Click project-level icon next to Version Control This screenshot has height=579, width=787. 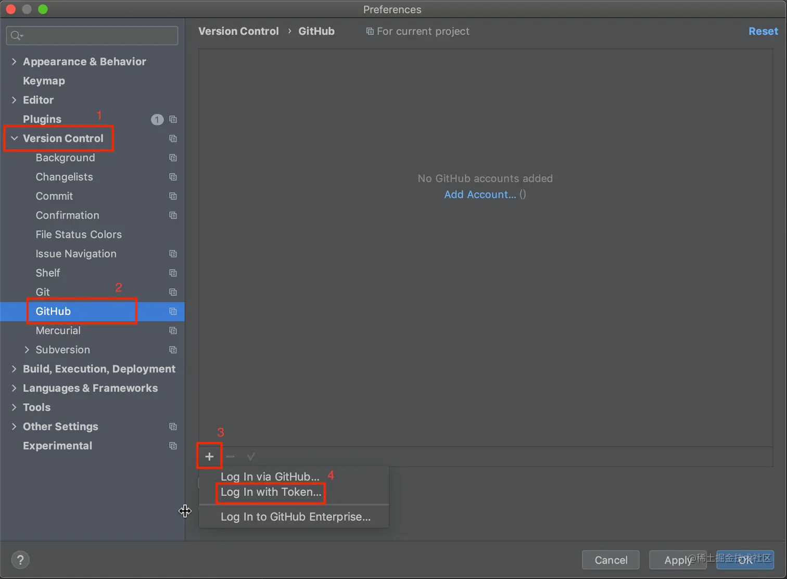pyautogui.click(x=173, y=138)
